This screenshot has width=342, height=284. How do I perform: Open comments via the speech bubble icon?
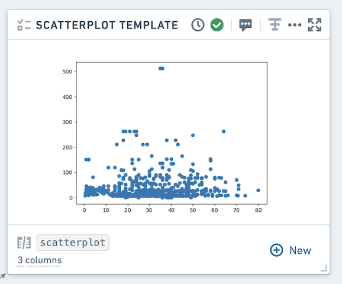(x=246, y=25)
